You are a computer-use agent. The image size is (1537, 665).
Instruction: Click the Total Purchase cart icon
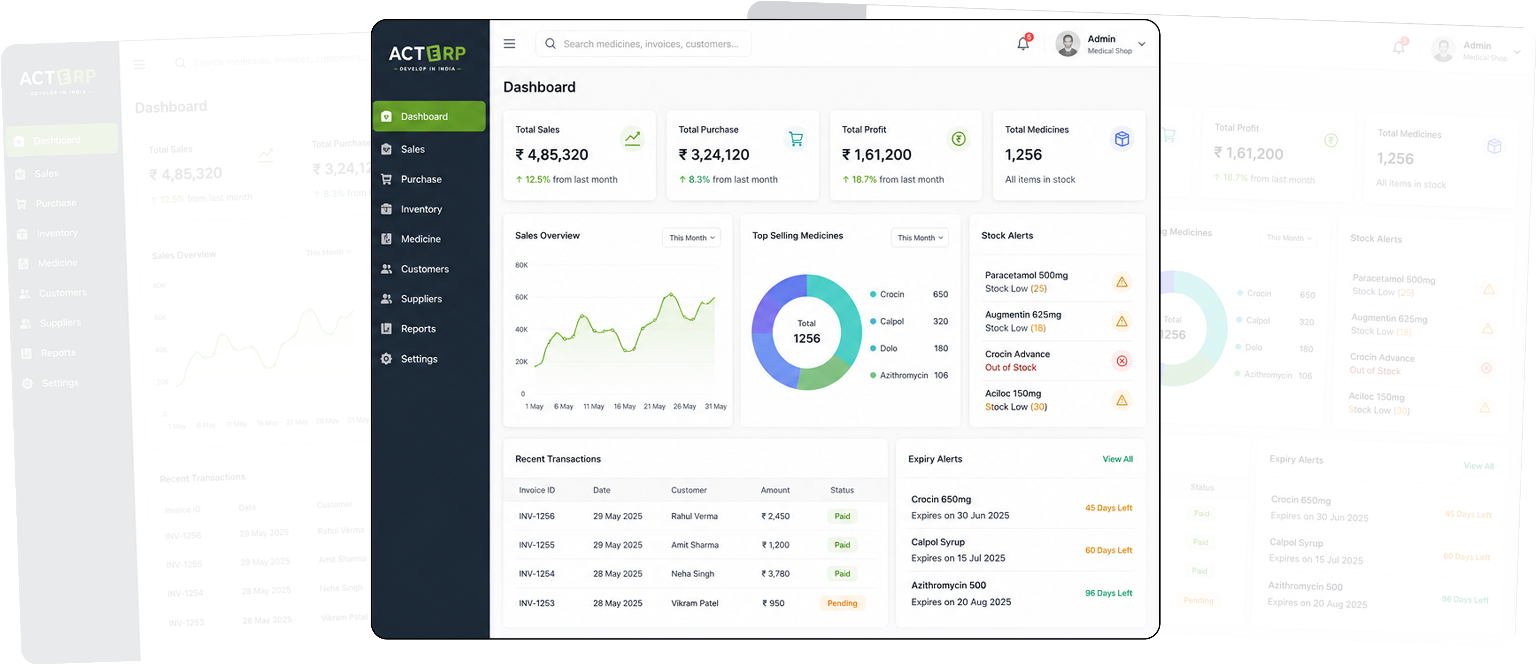(x=795, y=139)
